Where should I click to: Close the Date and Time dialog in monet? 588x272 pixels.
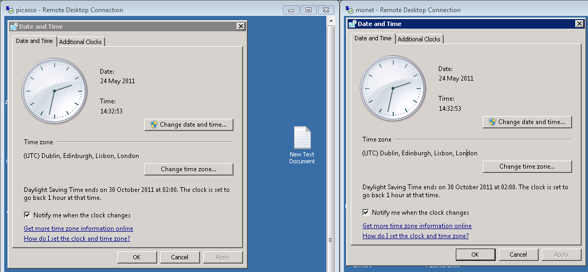[579, 24]
